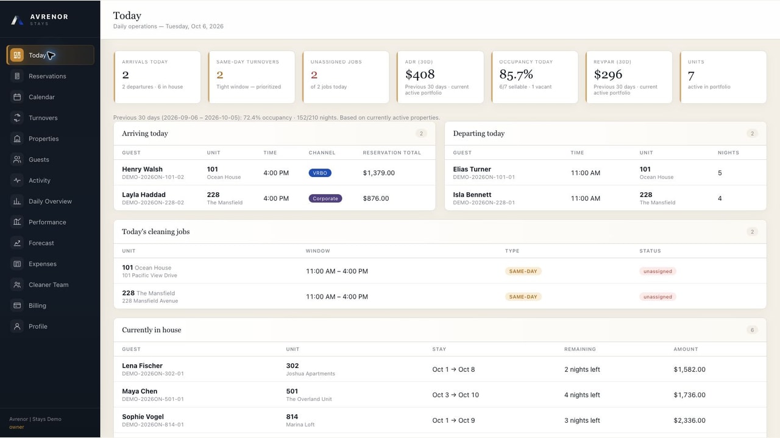Click the Guests people icon

click(x=17, y=159)
